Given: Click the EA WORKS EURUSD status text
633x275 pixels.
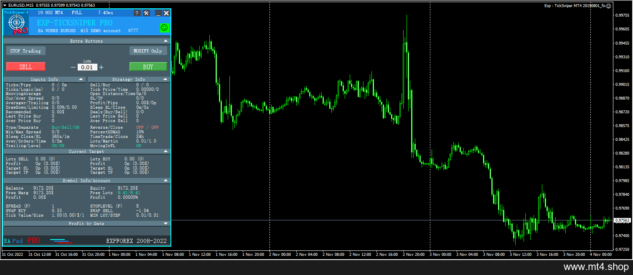Looking at the screenshot, I should 57,30.
